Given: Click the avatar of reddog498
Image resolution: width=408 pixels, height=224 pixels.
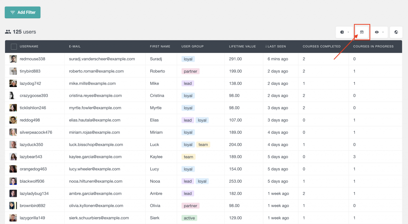Looking at the screenshot, I should (x=13, y=120).
